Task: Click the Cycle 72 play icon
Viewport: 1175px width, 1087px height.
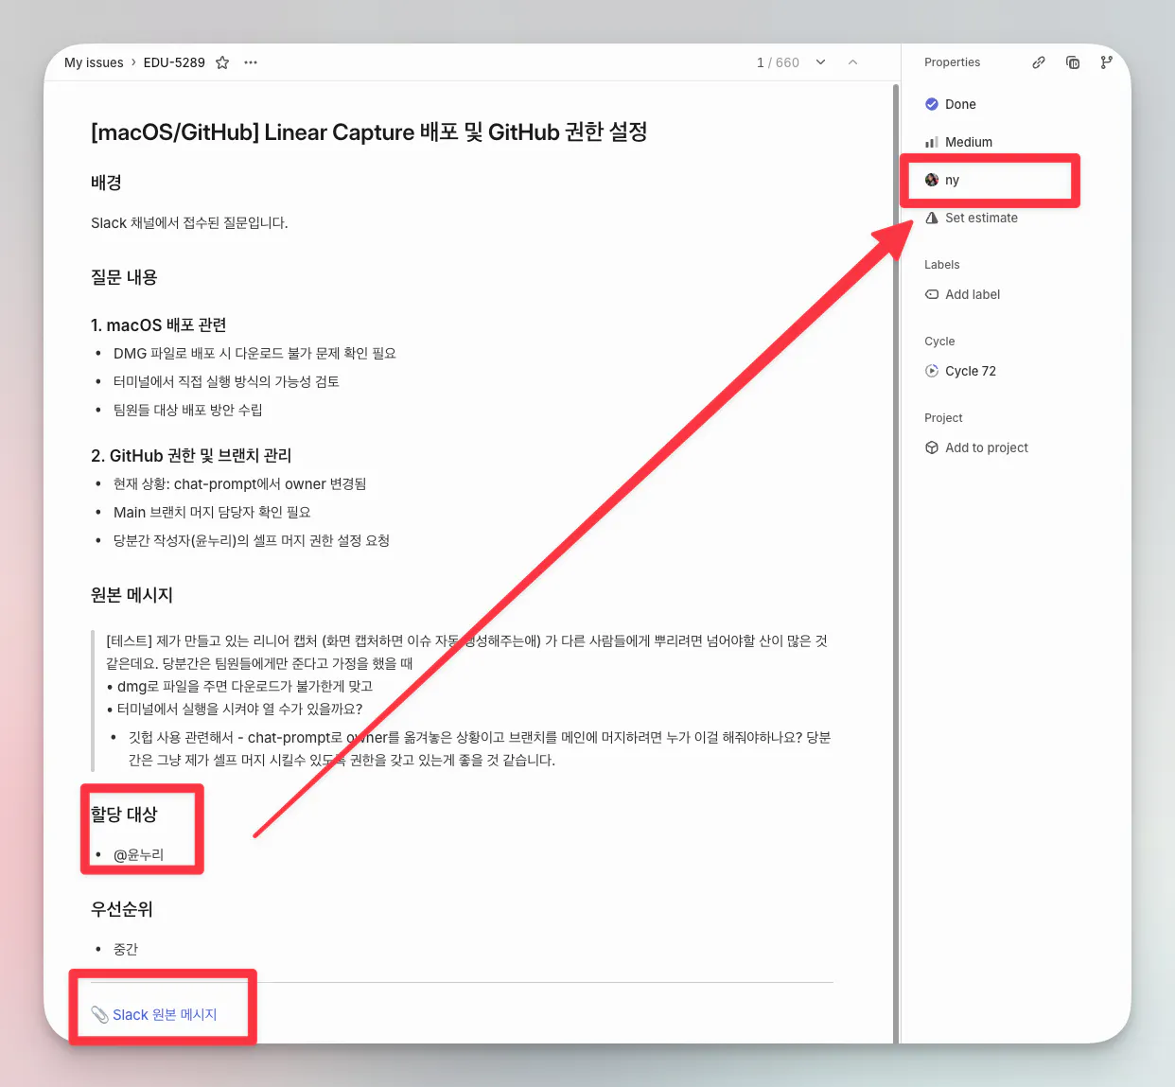Action: tap(932, 371)
